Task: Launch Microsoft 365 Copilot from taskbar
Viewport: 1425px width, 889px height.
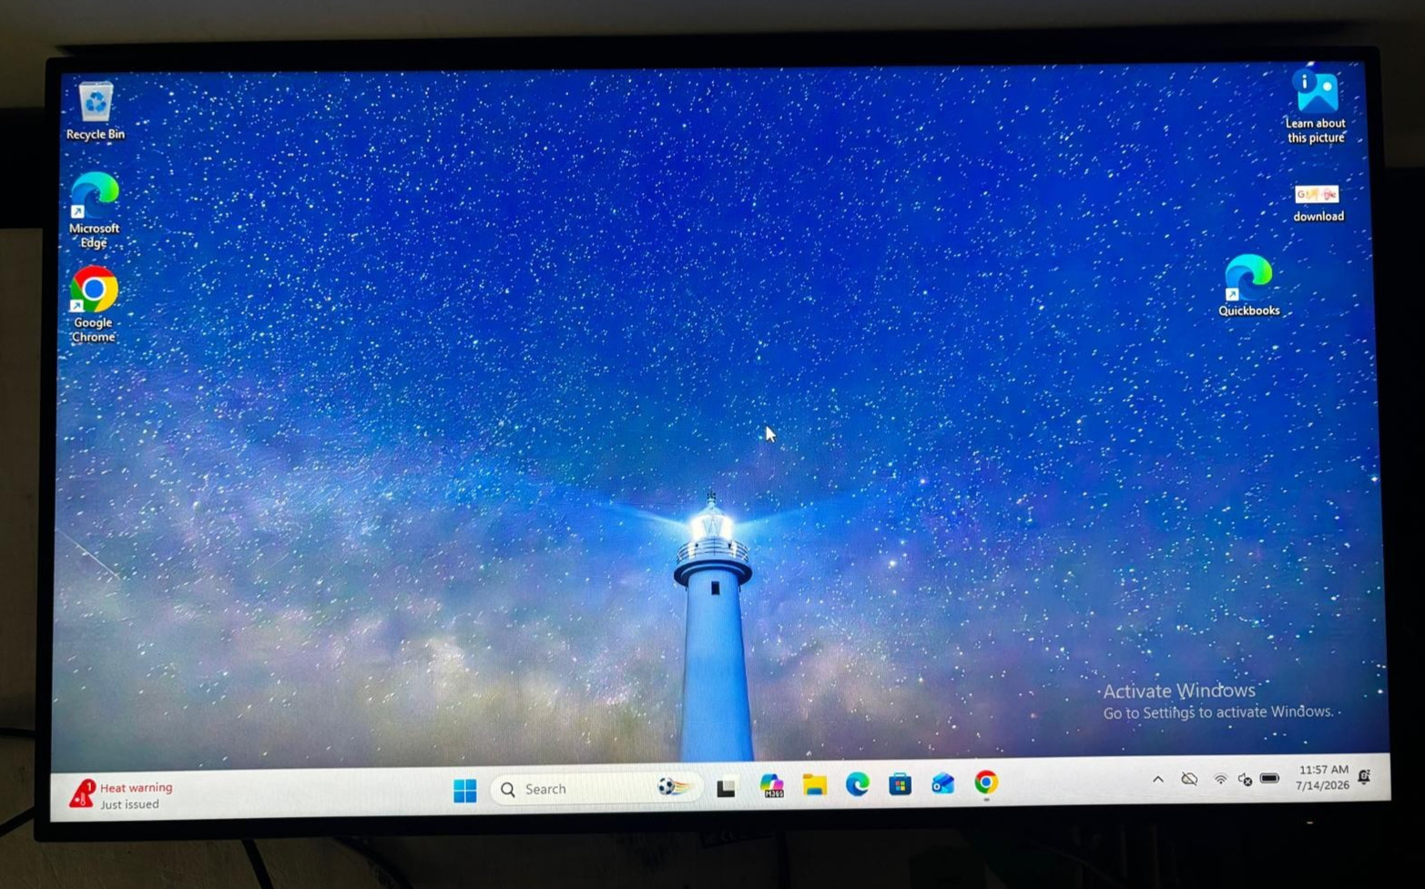Action: [772, 786]
